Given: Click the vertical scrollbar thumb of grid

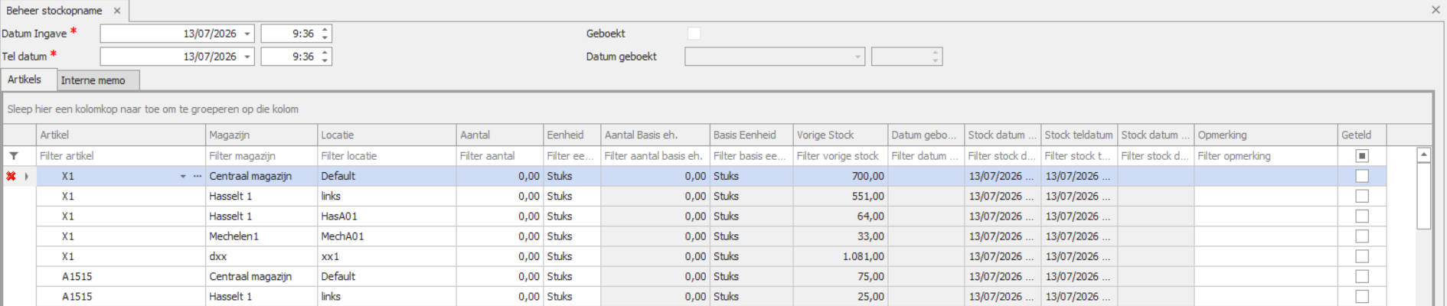Looking at the screenshot, I should coord(1424,195).
